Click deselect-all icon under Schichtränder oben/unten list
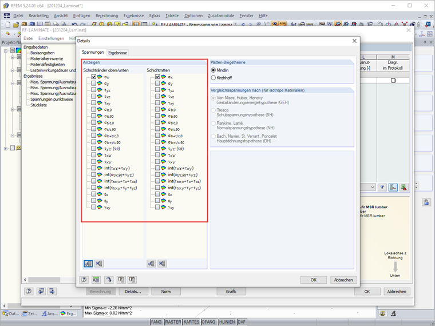435x326 pixels. (x=99, y=263)
